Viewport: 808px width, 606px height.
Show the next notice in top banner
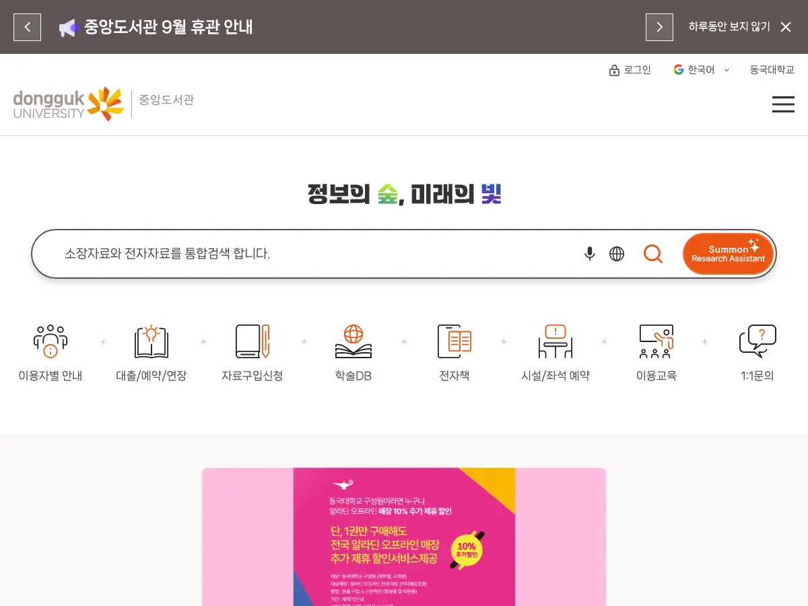click(x=659, y=27)
